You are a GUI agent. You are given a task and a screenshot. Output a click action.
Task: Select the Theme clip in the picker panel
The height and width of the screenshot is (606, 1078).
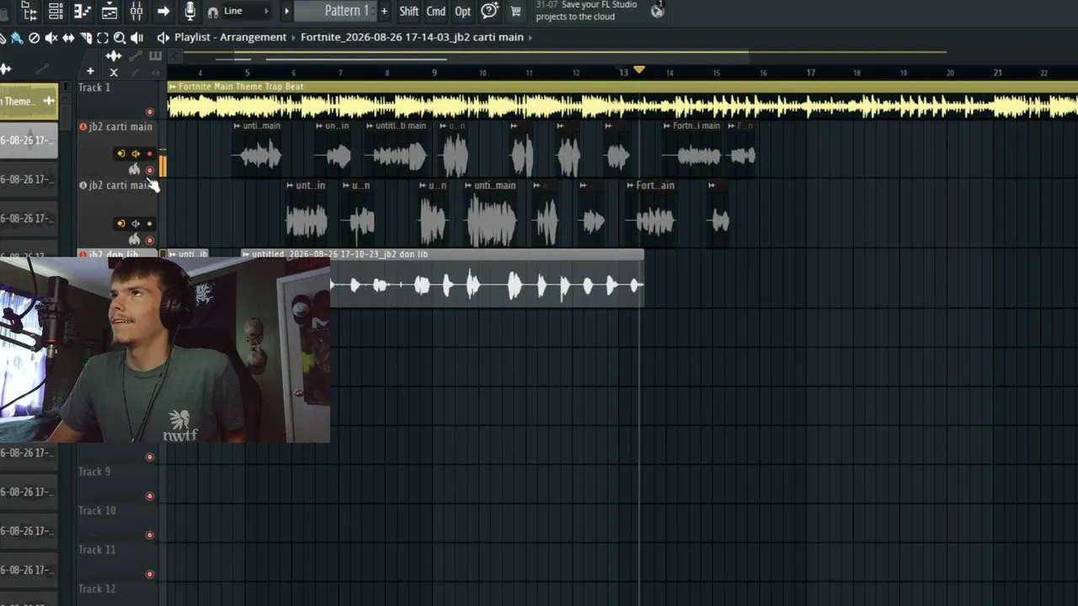[29, 102]
